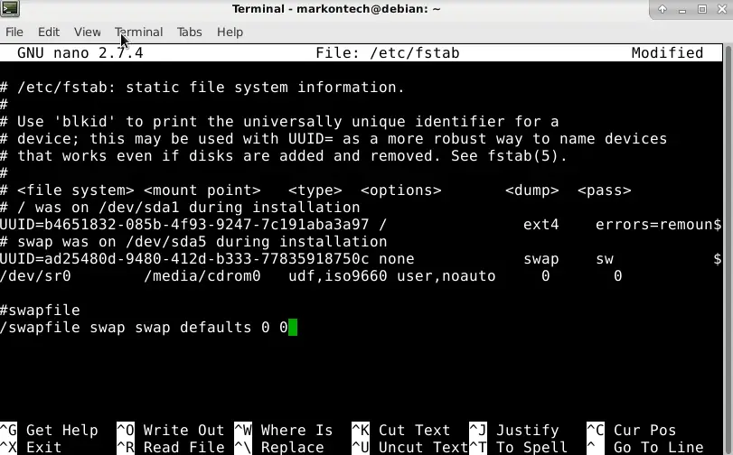Open the File menu
The image size is (733, 455).
pos(14,32)
